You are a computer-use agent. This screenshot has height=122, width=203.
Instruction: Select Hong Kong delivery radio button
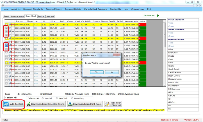pyautogui.click(x=72, y=98)
